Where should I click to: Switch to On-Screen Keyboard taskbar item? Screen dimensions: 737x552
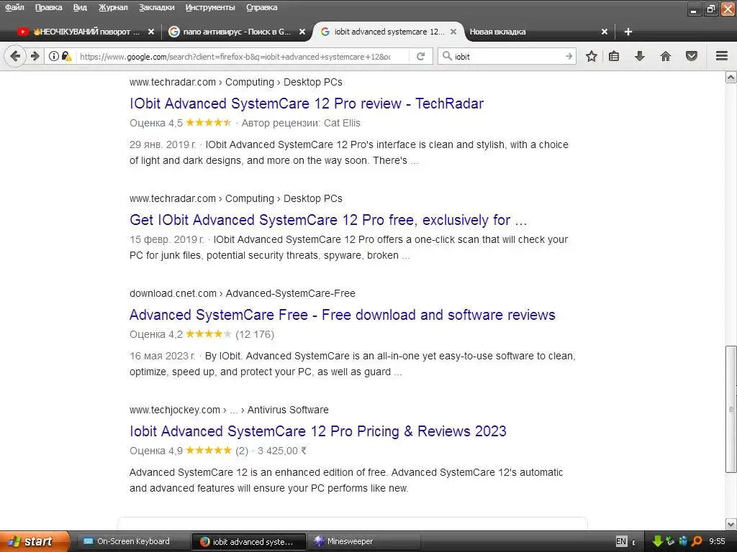pyautogui.click(x=132, y=541)
